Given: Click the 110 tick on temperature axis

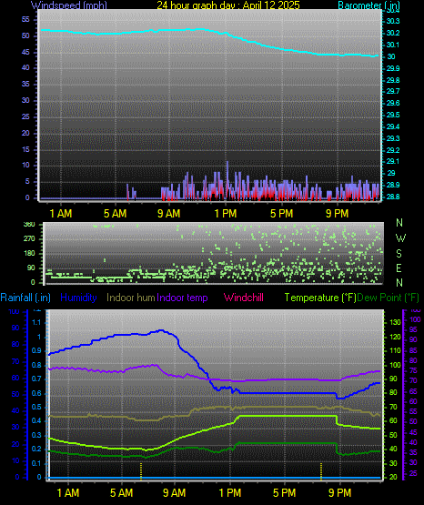Looking at the screenshot, I should 395,350.
